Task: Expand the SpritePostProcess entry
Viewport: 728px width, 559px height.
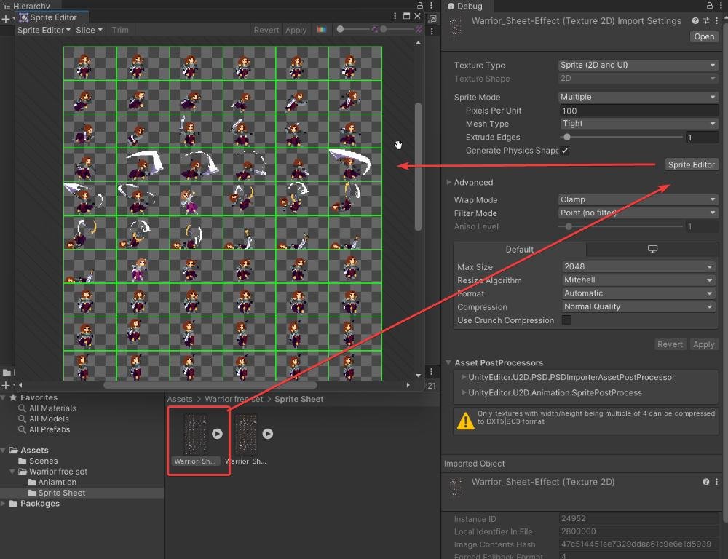Action: point(463,392)
